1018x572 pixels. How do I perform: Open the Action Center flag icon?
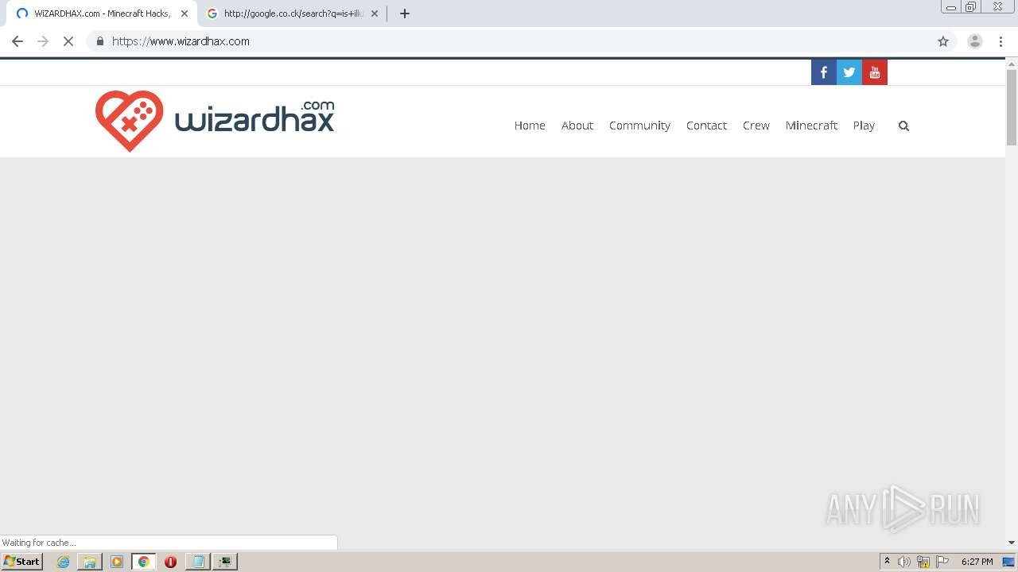coord(942,562)
